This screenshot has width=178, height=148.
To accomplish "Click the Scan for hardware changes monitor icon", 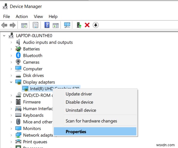I will click(67, 25).
